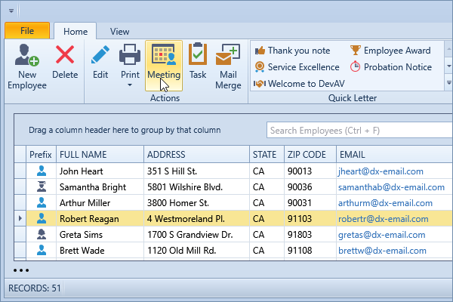
Task: Click zip code 91103
Action: tap(300, 219)
